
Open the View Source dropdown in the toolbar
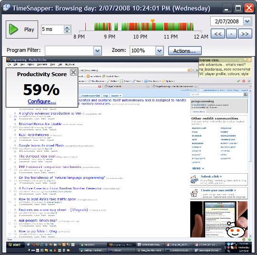click(x=153, y=81)
